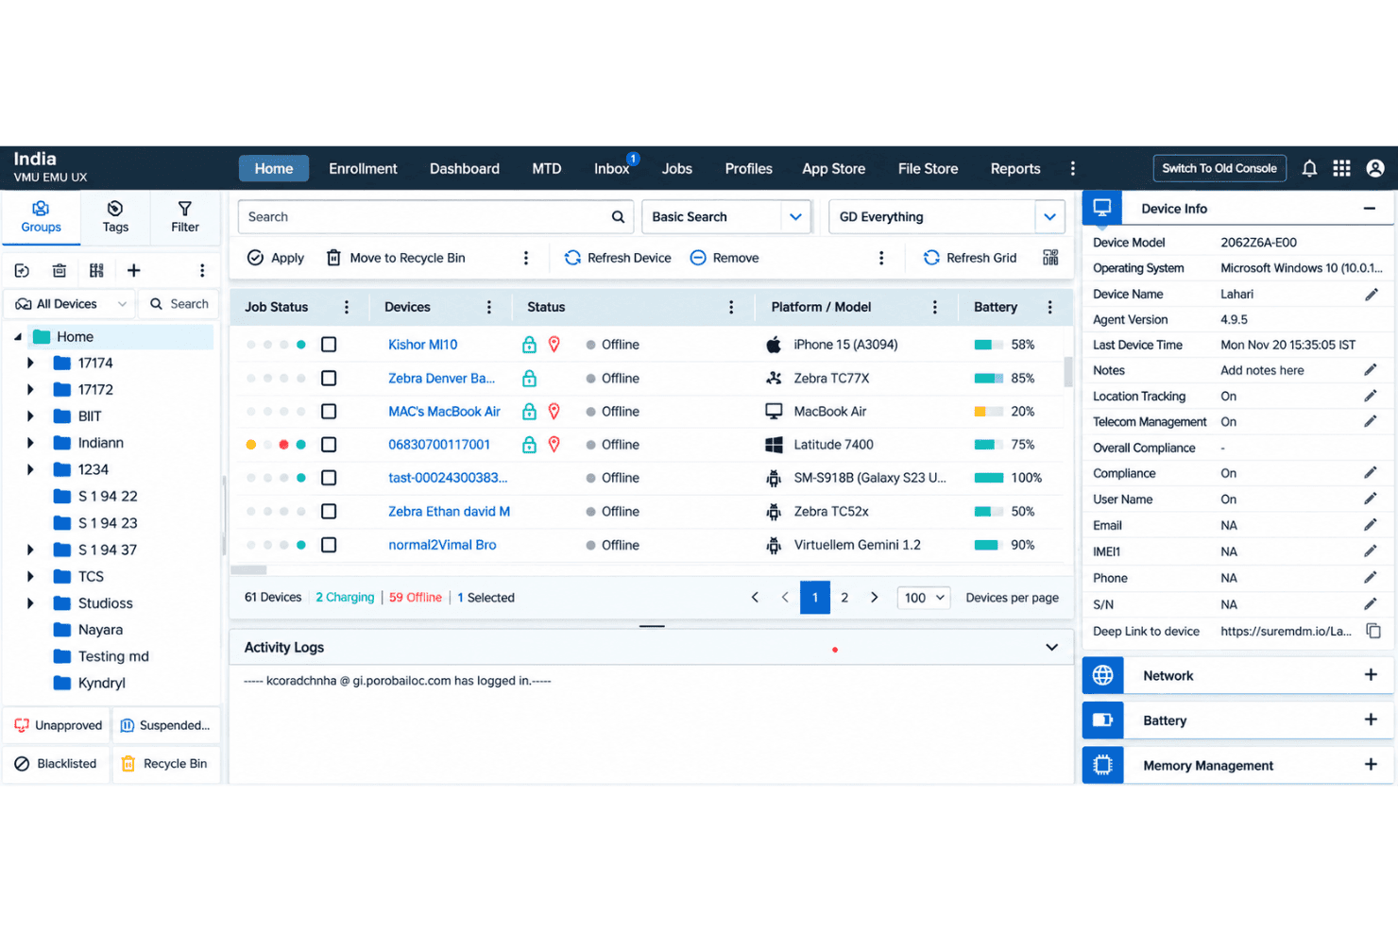
Task: Open the notifications bell
Action: click(1309, 168)
